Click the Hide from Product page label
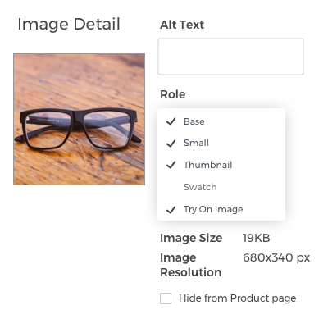 [237, 298]
